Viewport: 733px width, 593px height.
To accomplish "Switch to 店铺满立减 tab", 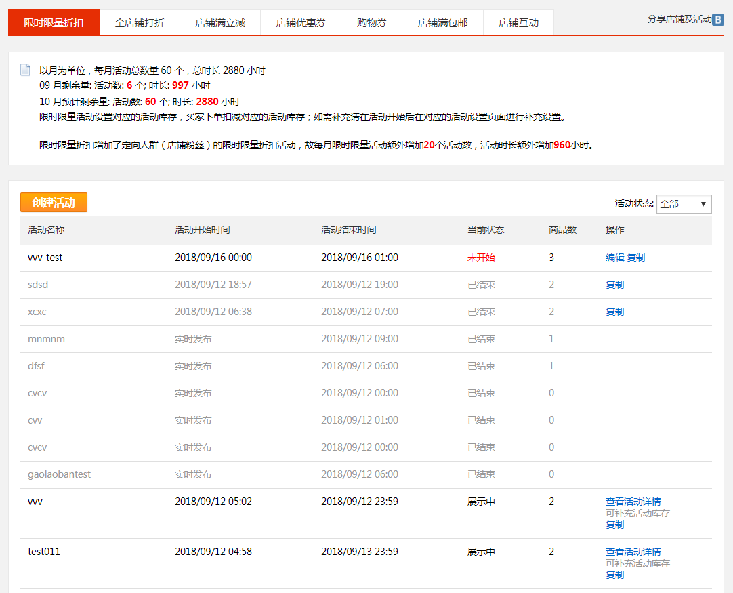I will (220, 22).
